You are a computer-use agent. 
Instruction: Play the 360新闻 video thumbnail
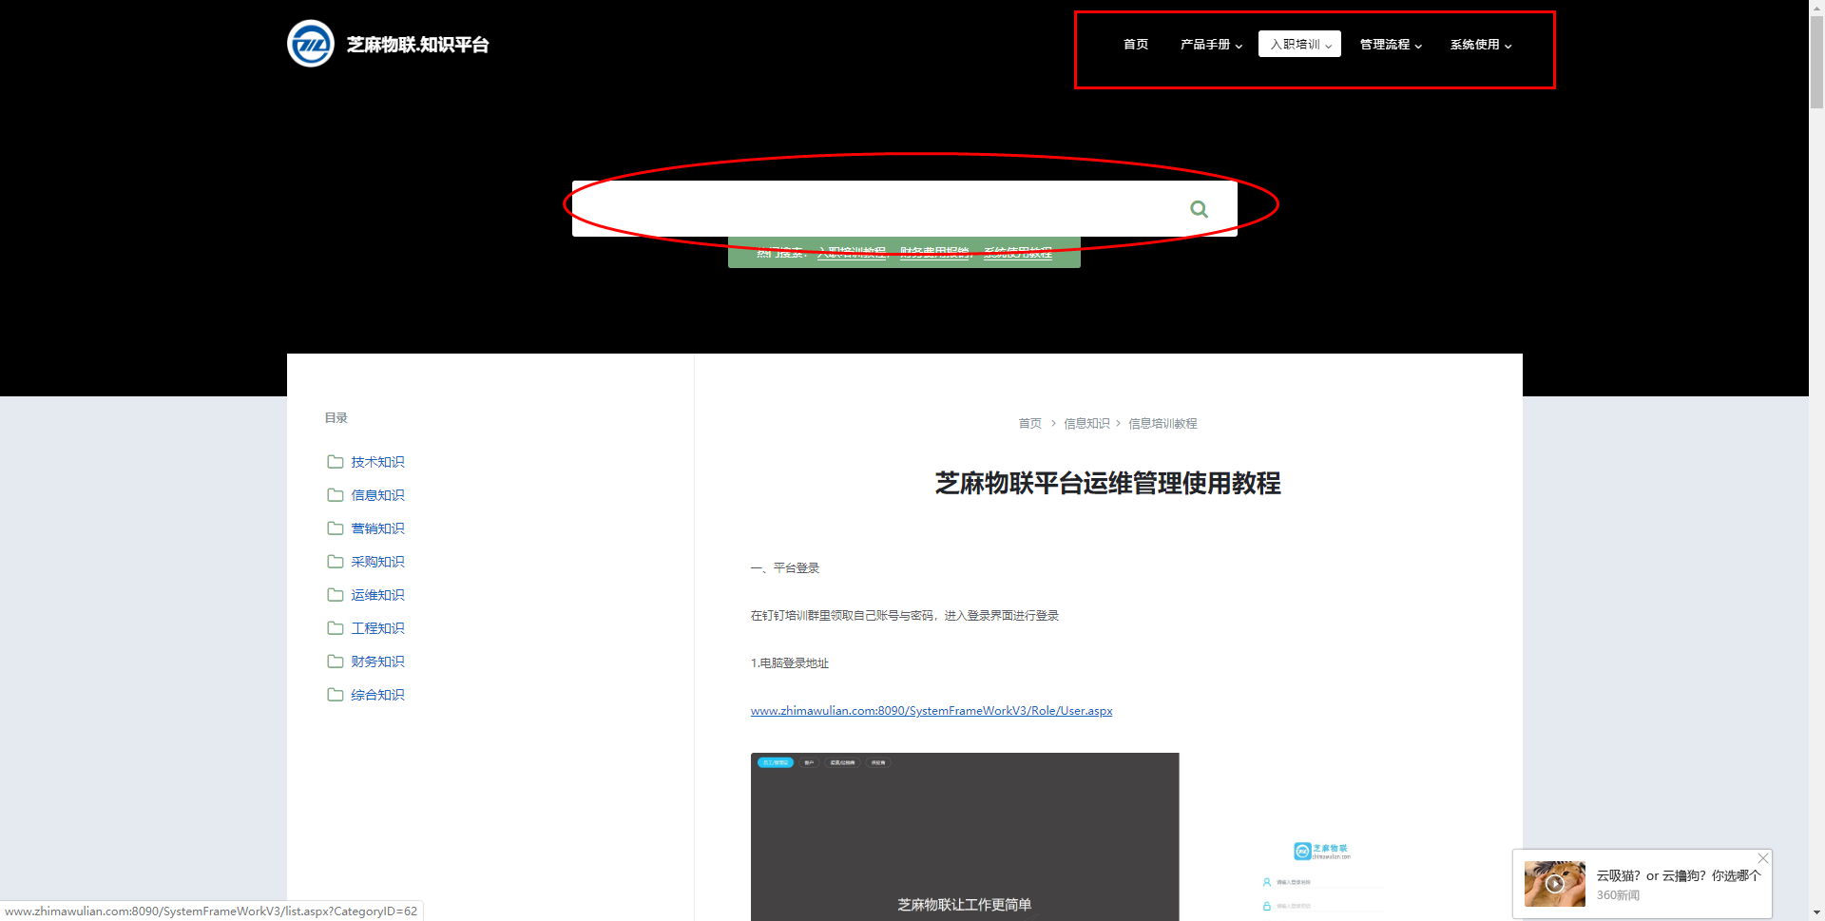[x=1554, y=884]
